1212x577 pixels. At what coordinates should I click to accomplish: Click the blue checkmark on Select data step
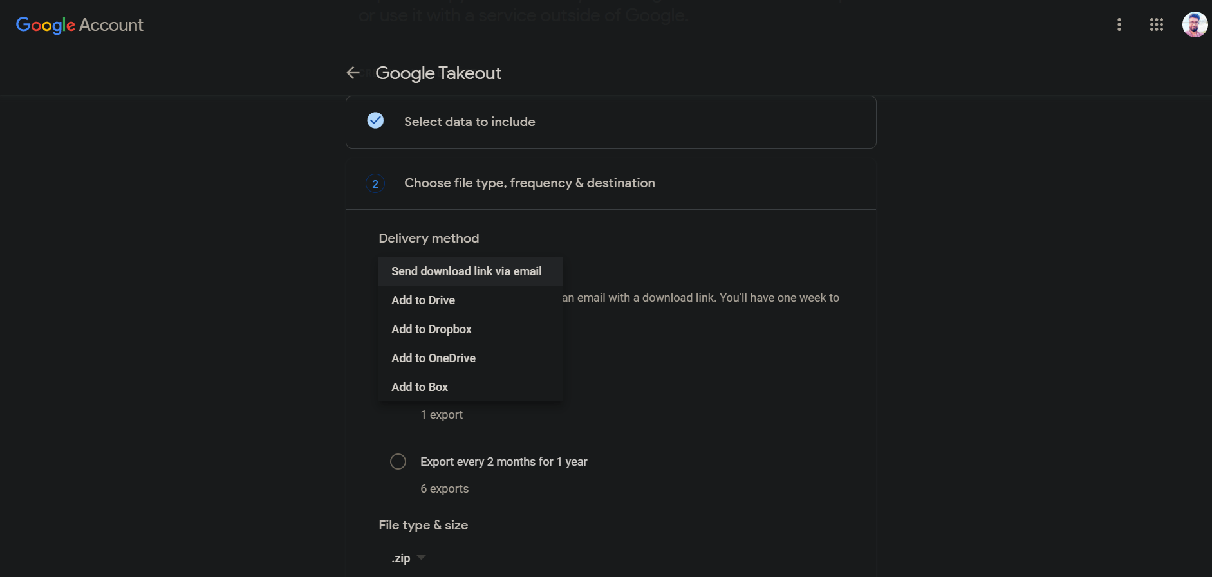click(x=375, y=121)
